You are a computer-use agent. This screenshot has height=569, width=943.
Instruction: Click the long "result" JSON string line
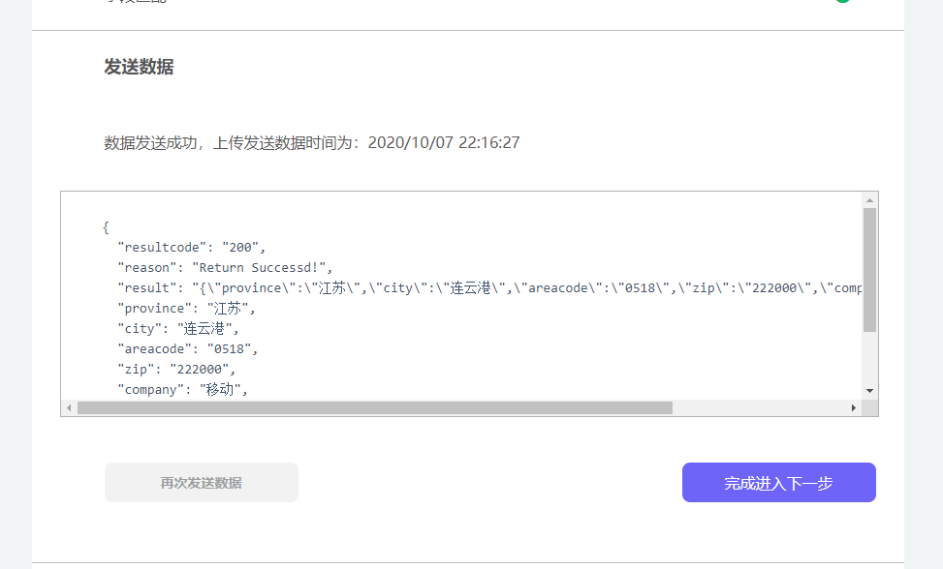coord(489,288)
